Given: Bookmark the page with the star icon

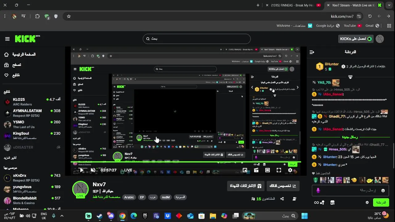Looking at the screenshot, I should tap(69, 16).
